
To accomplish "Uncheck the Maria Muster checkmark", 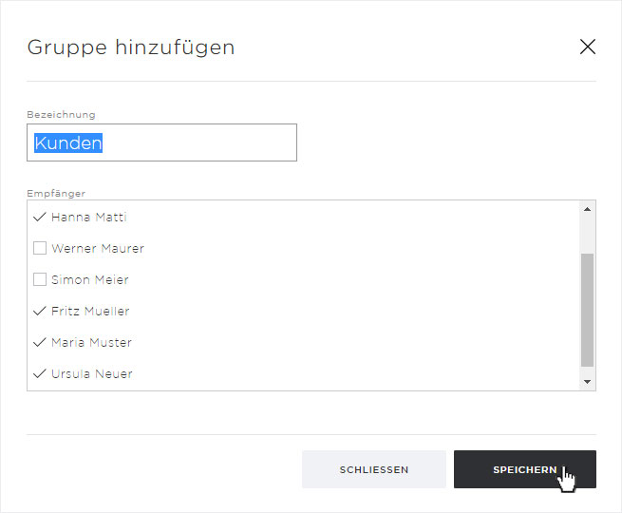I will tap(40, 343).
